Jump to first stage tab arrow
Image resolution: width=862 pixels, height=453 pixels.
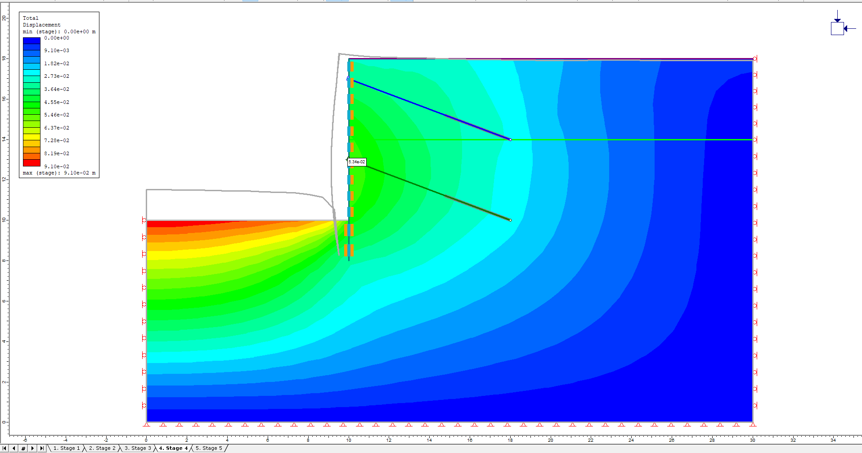[x=4, y=448]
